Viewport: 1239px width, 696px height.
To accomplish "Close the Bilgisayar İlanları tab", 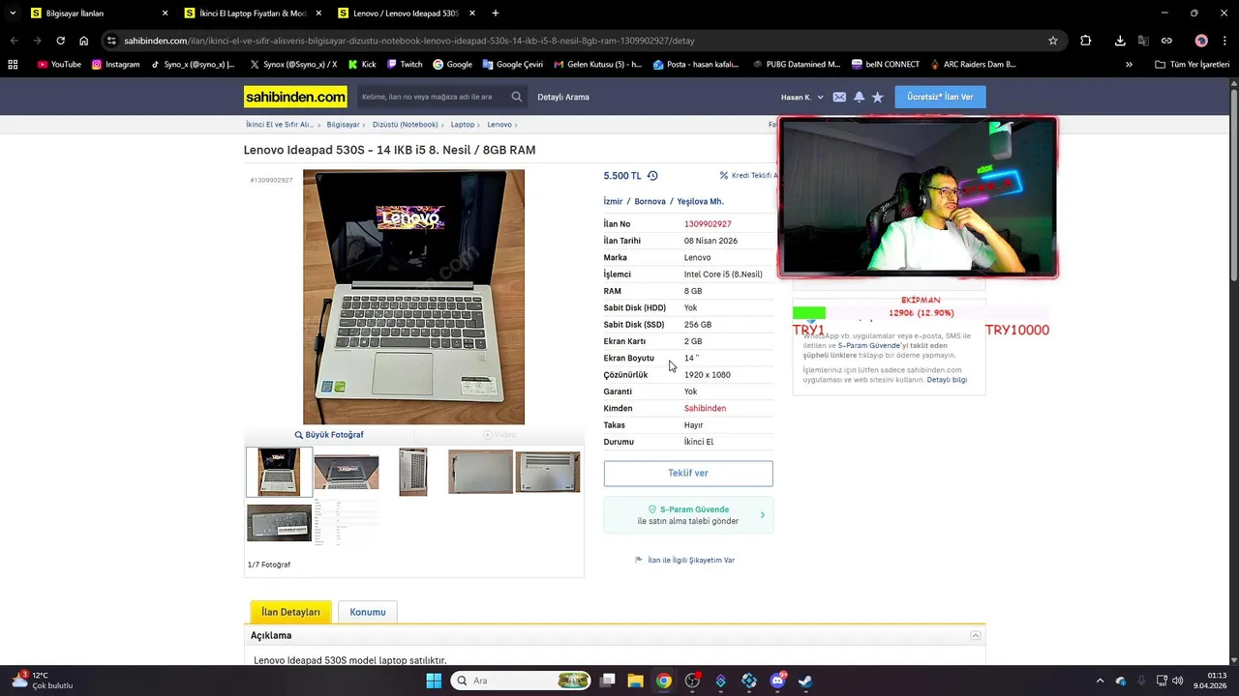I will point(165,14).
